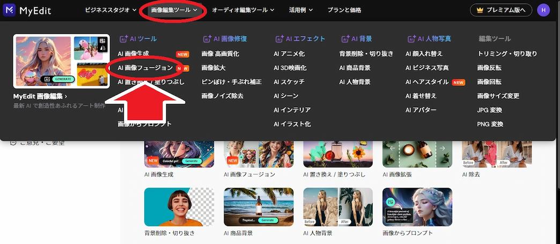This screenshot has width=560, height=244.
Task: Choose 画像回転 editing tool
Action: [x=489, y=82]
